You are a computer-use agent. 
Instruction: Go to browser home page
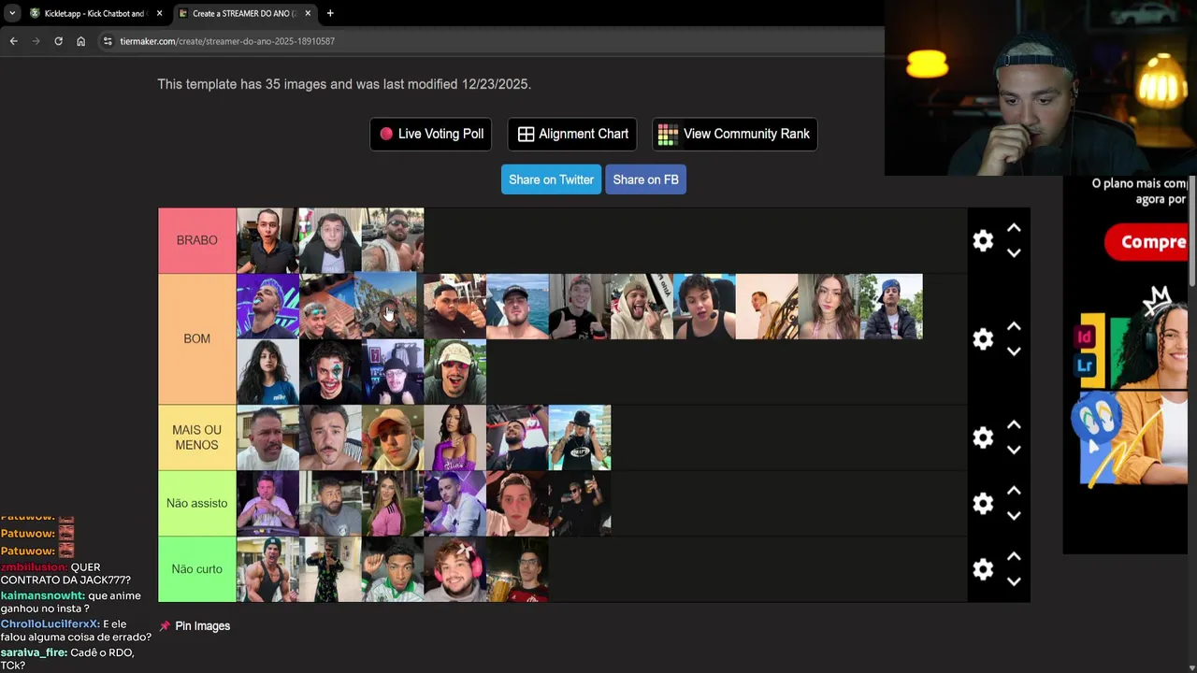tap(80, 41)
